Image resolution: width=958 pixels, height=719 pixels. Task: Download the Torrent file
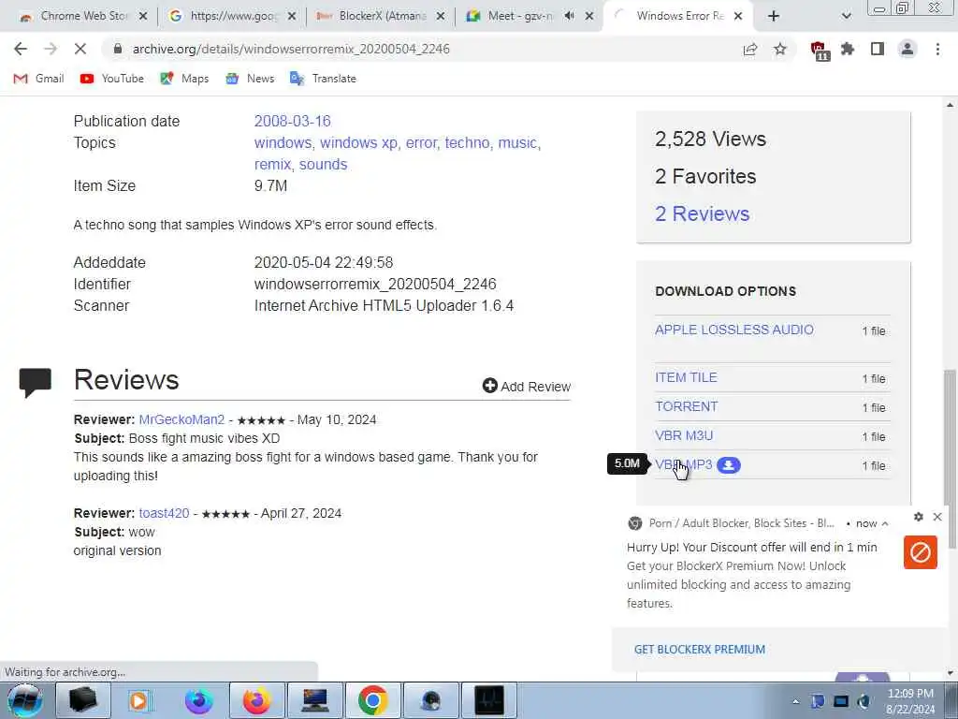[686, 406]
